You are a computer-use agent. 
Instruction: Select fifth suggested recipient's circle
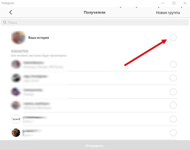pyautogui.click(x=173, y=119)
